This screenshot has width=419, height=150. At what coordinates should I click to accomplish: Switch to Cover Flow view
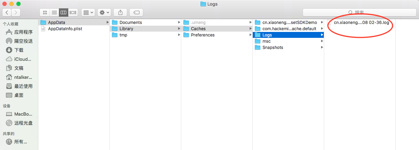click(x=73, y=12)
